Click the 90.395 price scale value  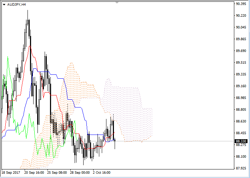[241, 4]
